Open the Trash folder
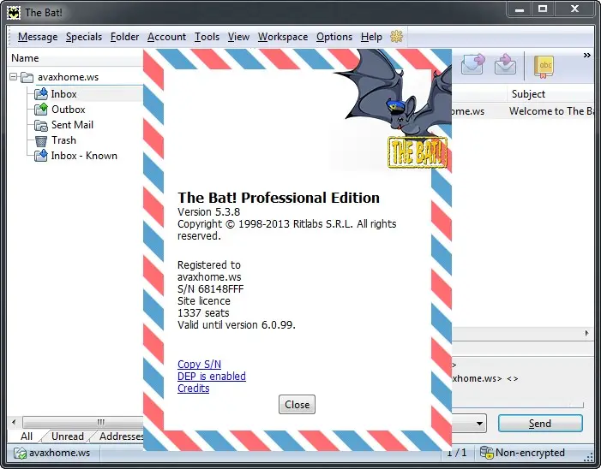Screen dimensions: 601x469 click(63, 140)
